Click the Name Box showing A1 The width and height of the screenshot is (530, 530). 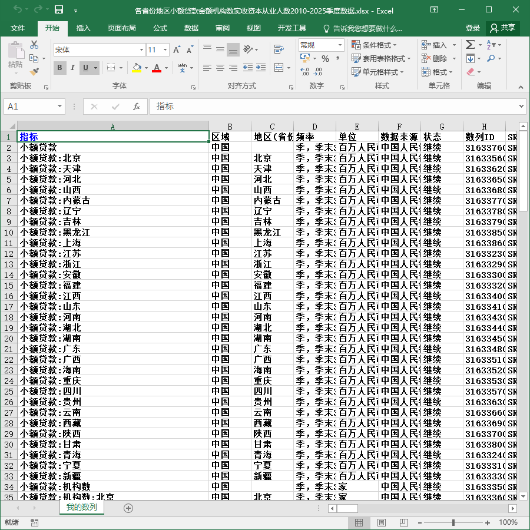pos(34,107)
